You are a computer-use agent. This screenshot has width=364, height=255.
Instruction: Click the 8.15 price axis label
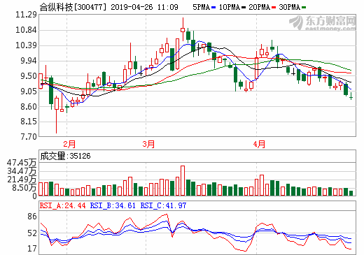click(29, 122)
